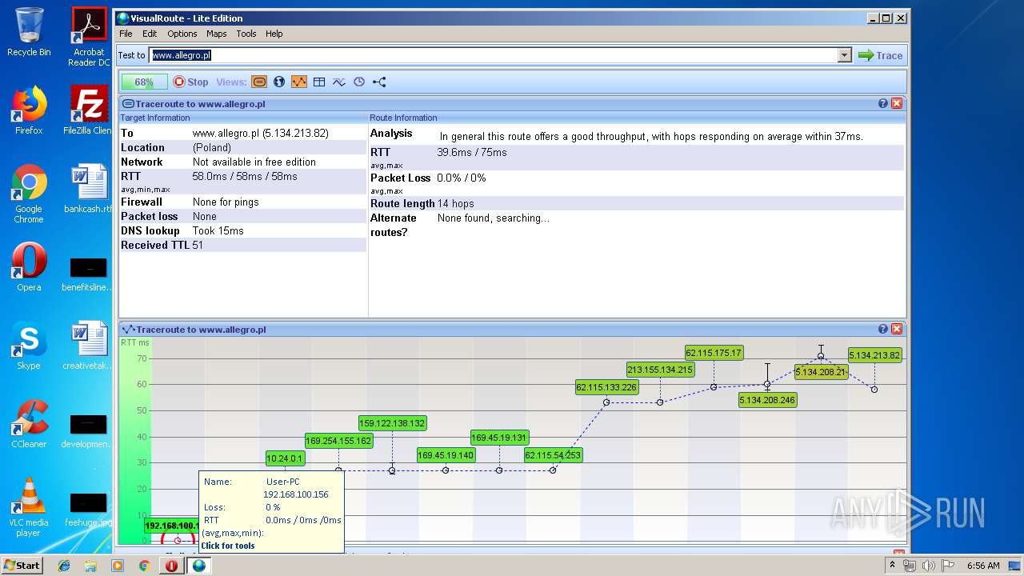Toggle the world map view icon
This screenshot has width=1024, height=576.
coord(279,82)
